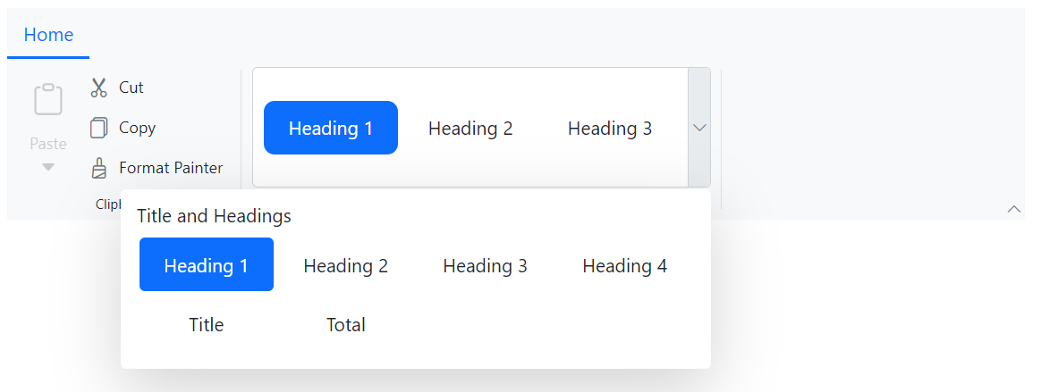1049x392 pixels.
Task: Choose Heading 3 in the popup list
Action: point(486,265)
